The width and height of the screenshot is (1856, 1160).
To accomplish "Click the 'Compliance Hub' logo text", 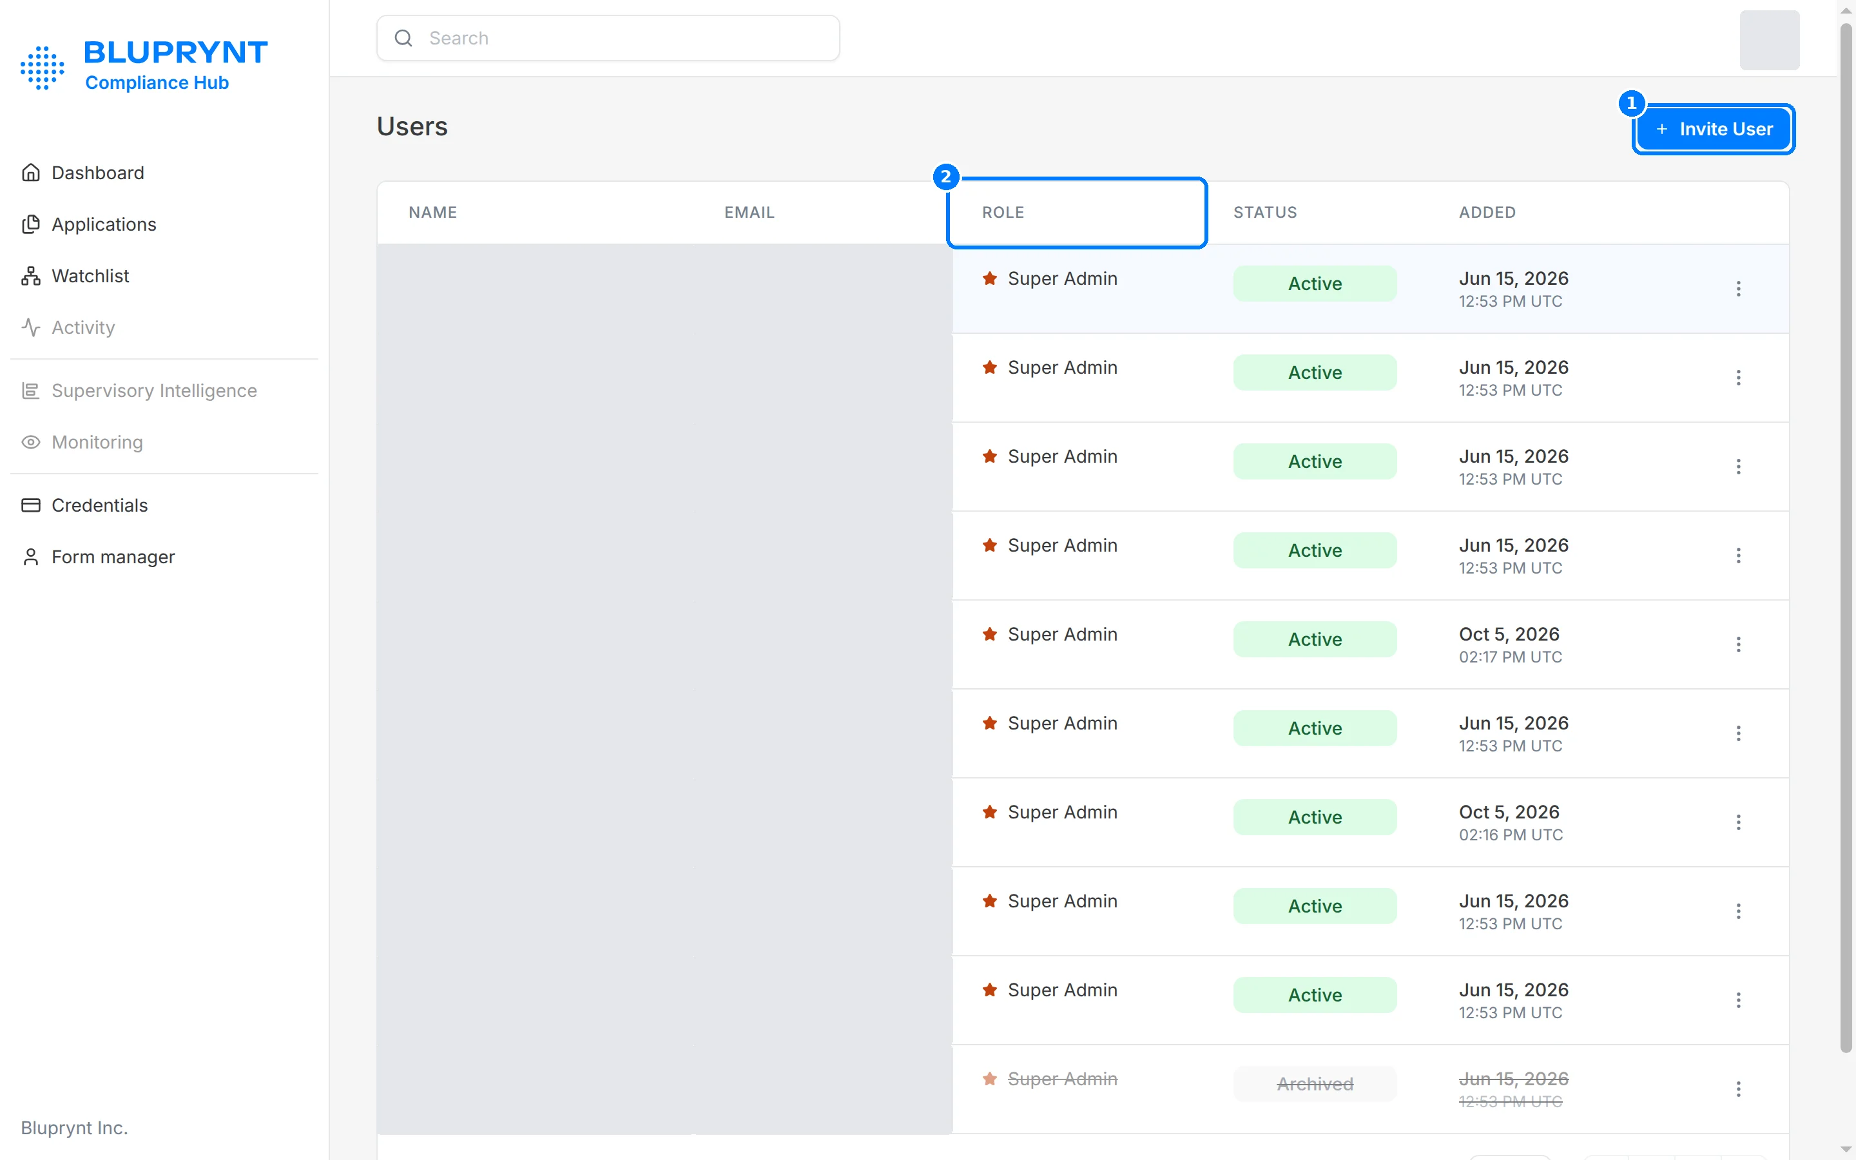I will (x=157, y=82).
